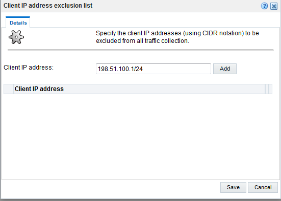Click the dialog title 'Client IP address exclusion list'
This screenshot has height=201, width=281.
48,6
